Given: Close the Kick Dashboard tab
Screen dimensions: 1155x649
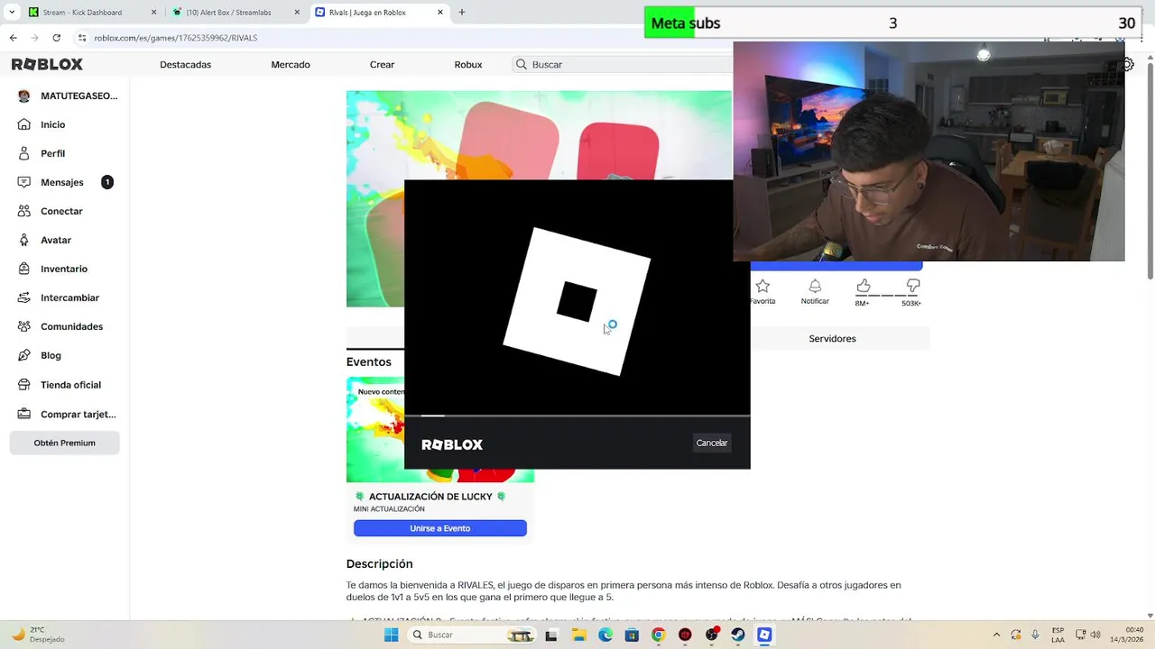Looking at the screenshot, I should pyautogui.click(x=153, y=13).
